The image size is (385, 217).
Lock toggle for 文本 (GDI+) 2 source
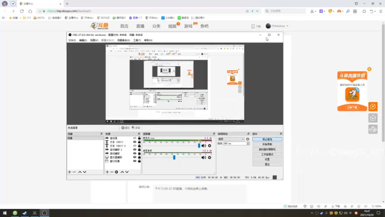pyautogui.click(x=139, y=146)
